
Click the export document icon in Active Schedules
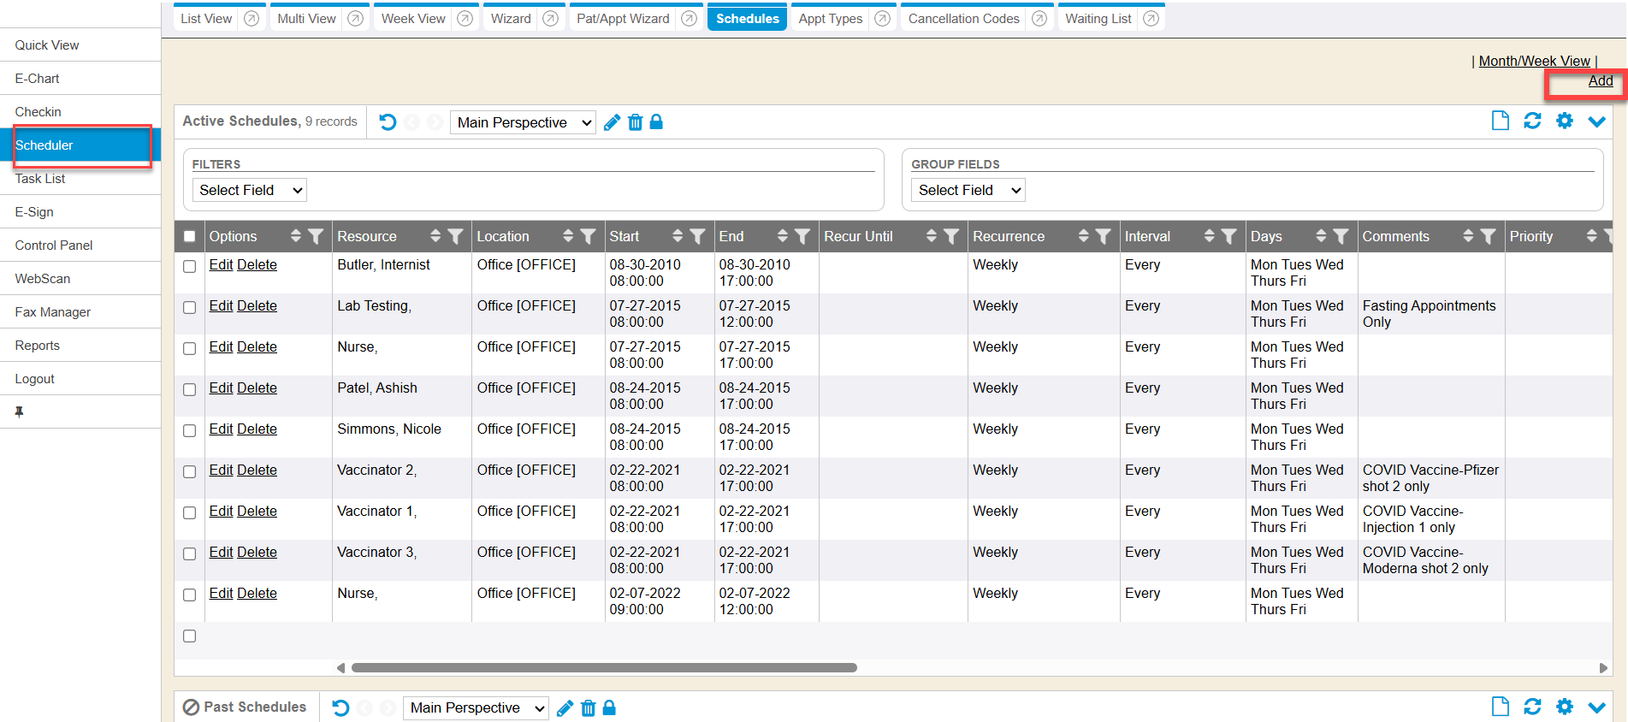pos(1500,121)
